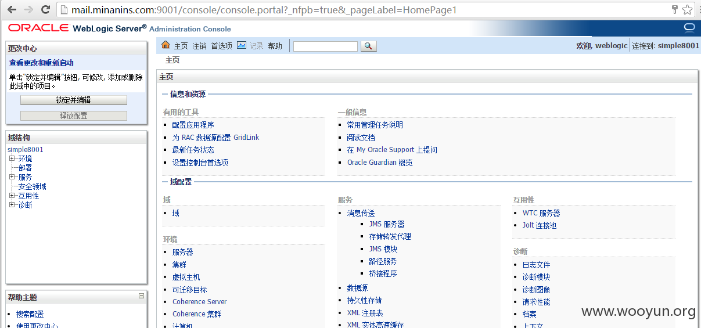Screen dimensions: 701x328
Task: Open 路径服务 link
Action: 383,261
